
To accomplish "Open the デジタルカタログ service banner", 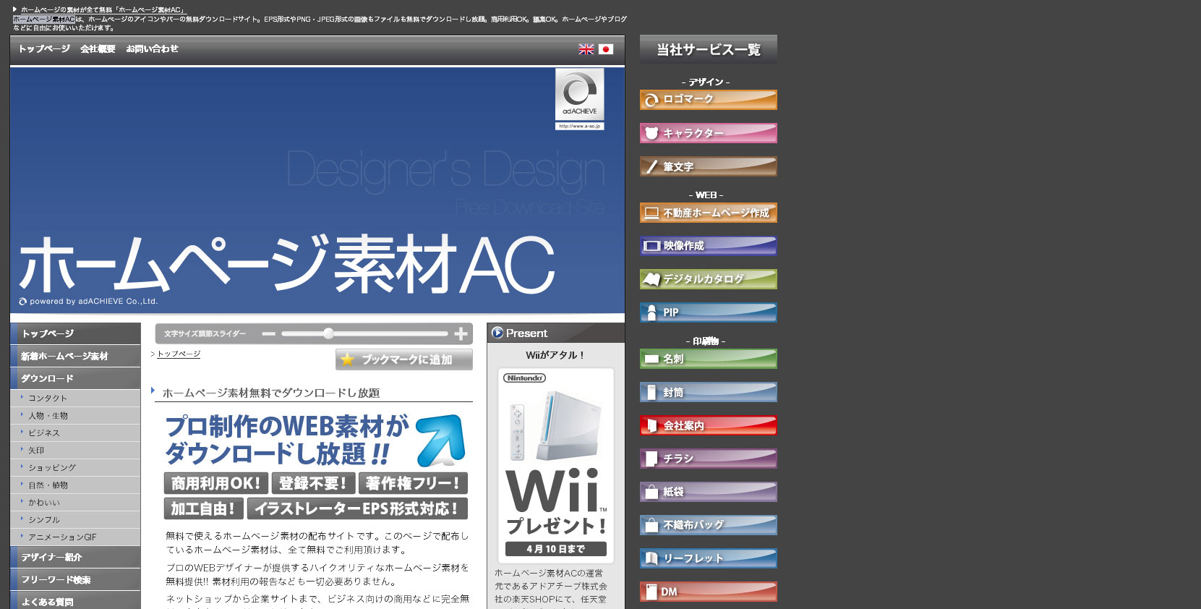I will (708, 279).
